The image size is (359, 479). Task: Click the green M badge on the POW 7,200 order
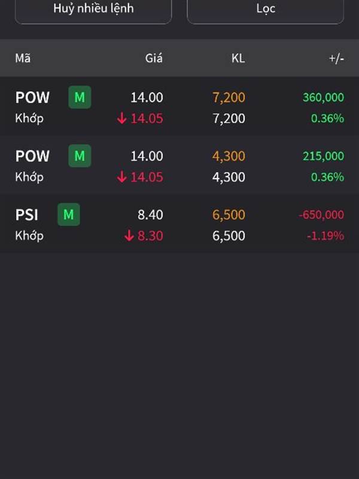coord(80,97)
